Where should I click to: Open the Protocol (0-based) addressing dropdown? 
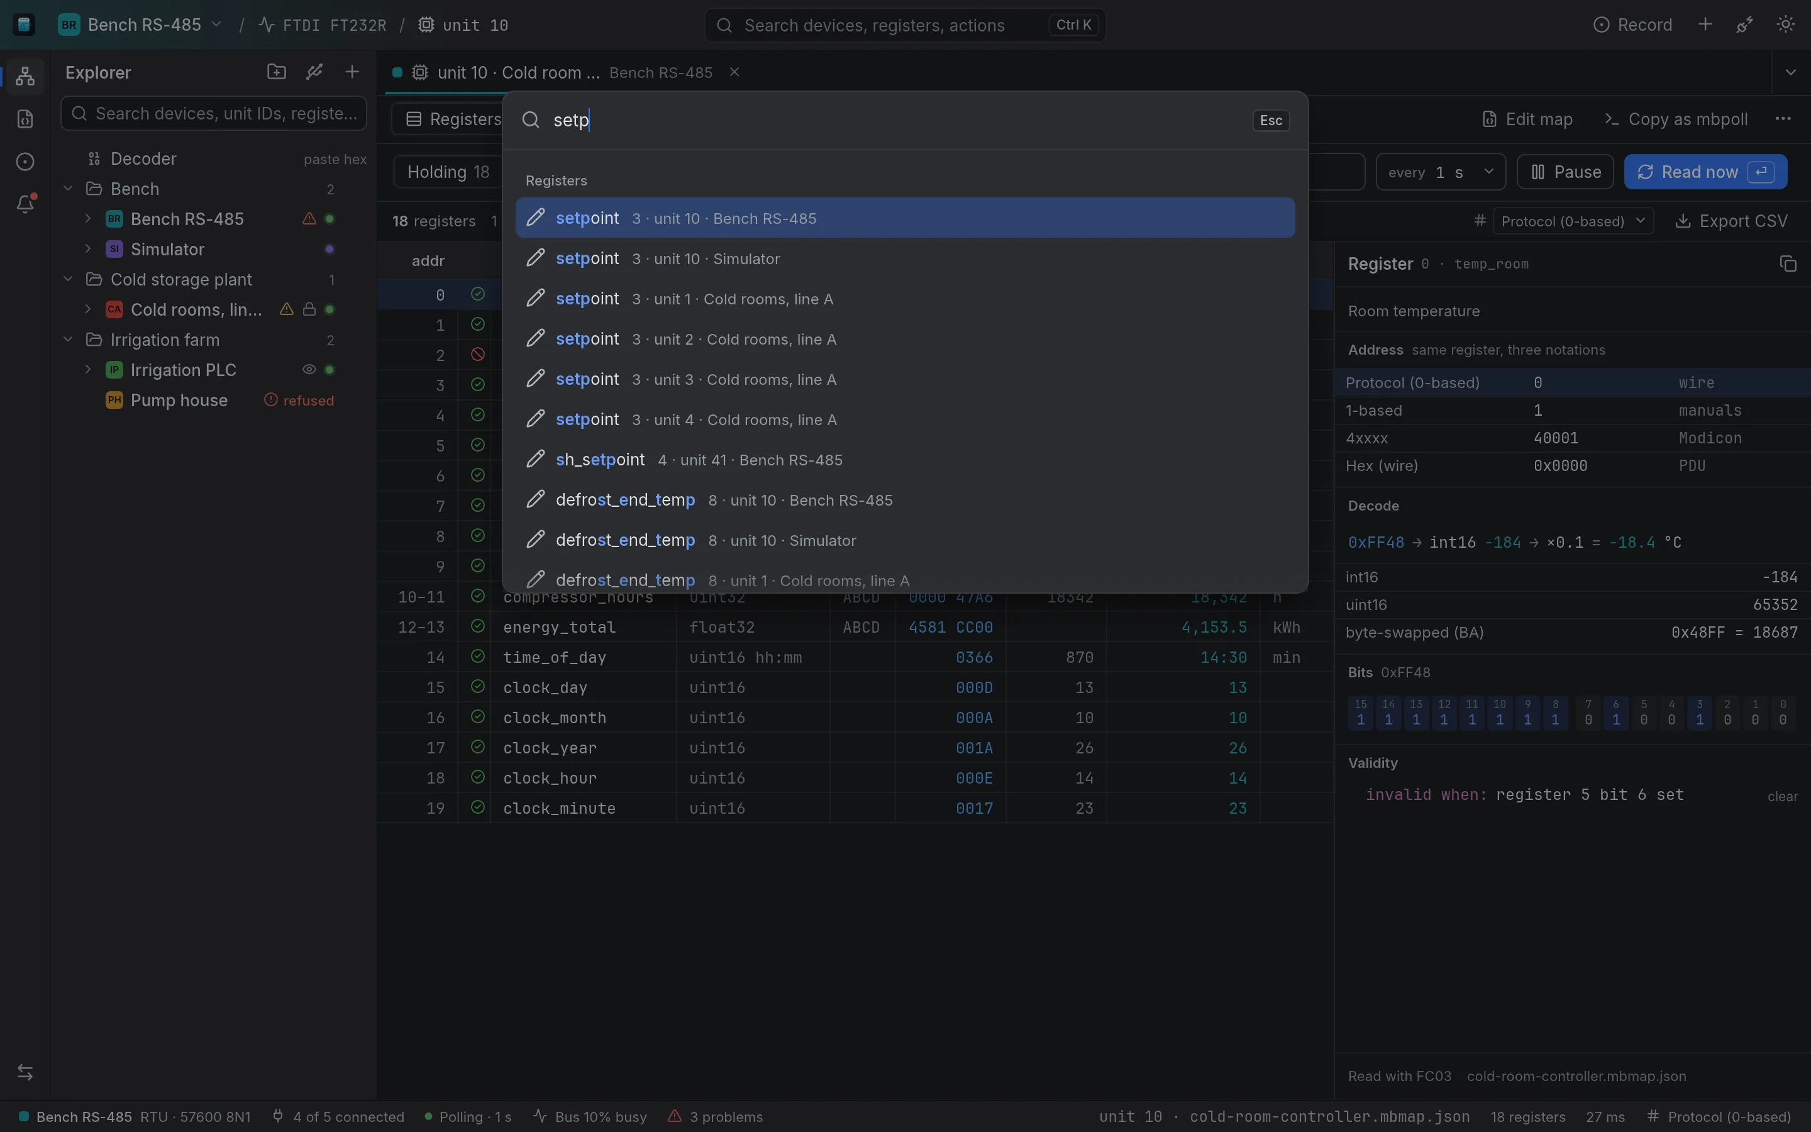coord(1573,221)
